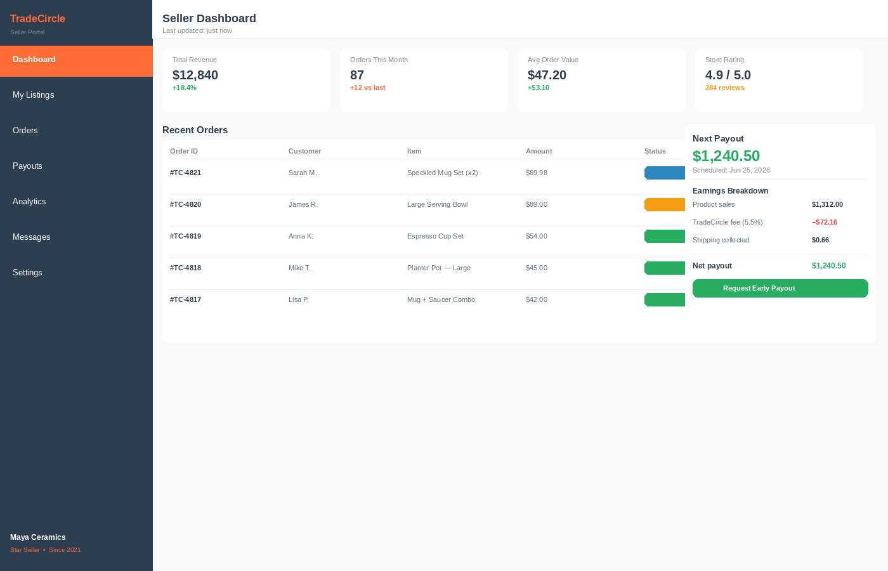
Task: Click the Item column header
Action: [414, 151]
